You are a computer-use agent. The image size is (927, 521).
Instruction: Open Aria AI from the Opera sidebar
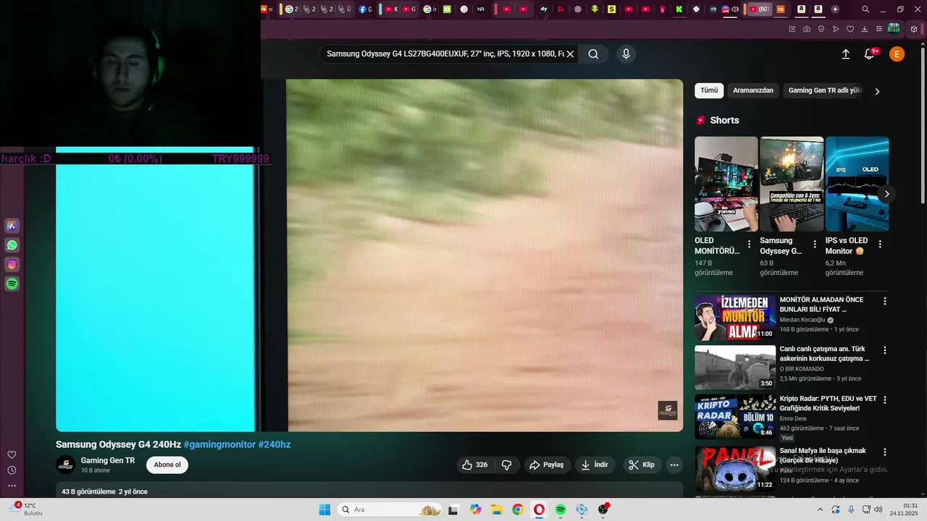pos(12,226)
